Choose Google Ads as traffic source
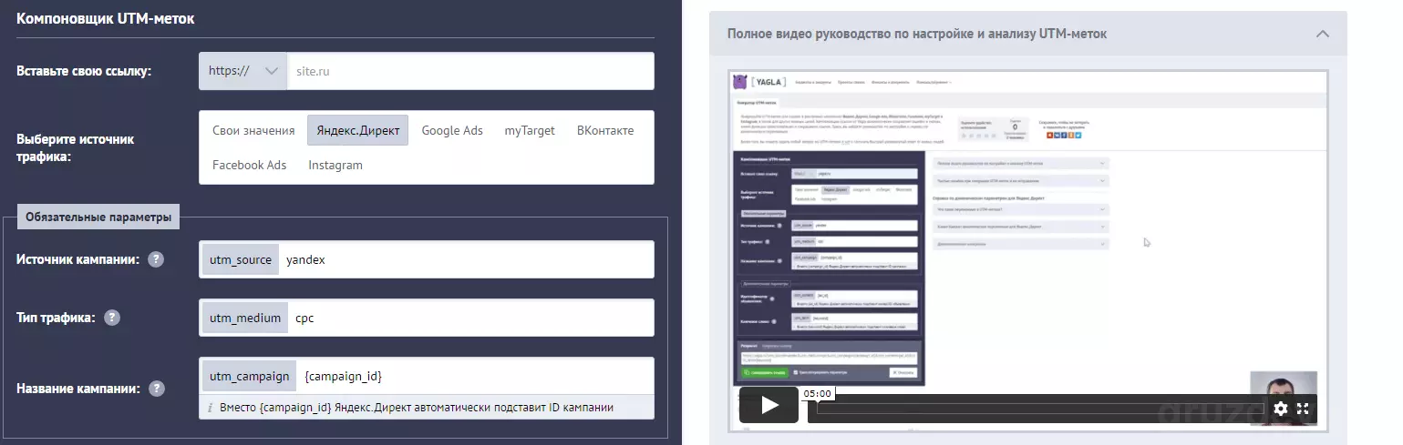This screenshot has width=1403, height=445. coord(452,130)
